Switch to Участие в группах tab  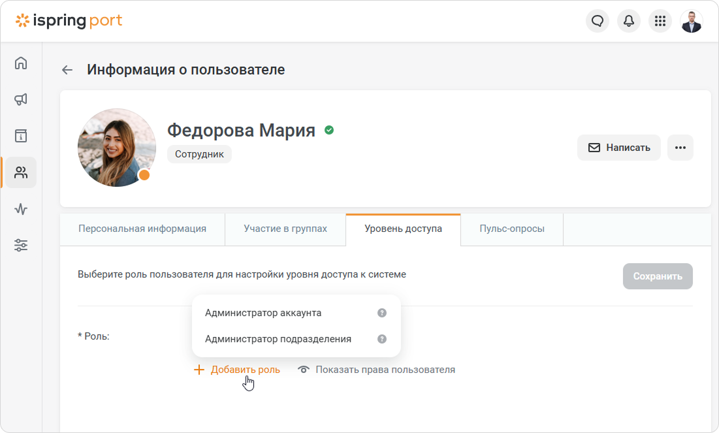click(x=285, y=229)
